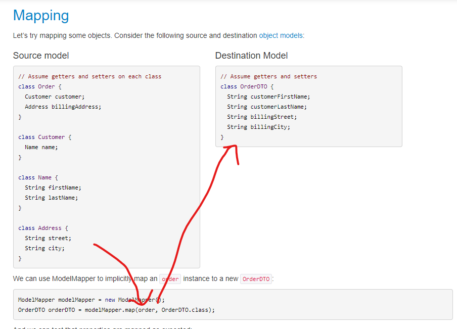Click the inline 'OrderDTO' code tag
The height and width of the screenshot is (329, 457).
[256, 279]
